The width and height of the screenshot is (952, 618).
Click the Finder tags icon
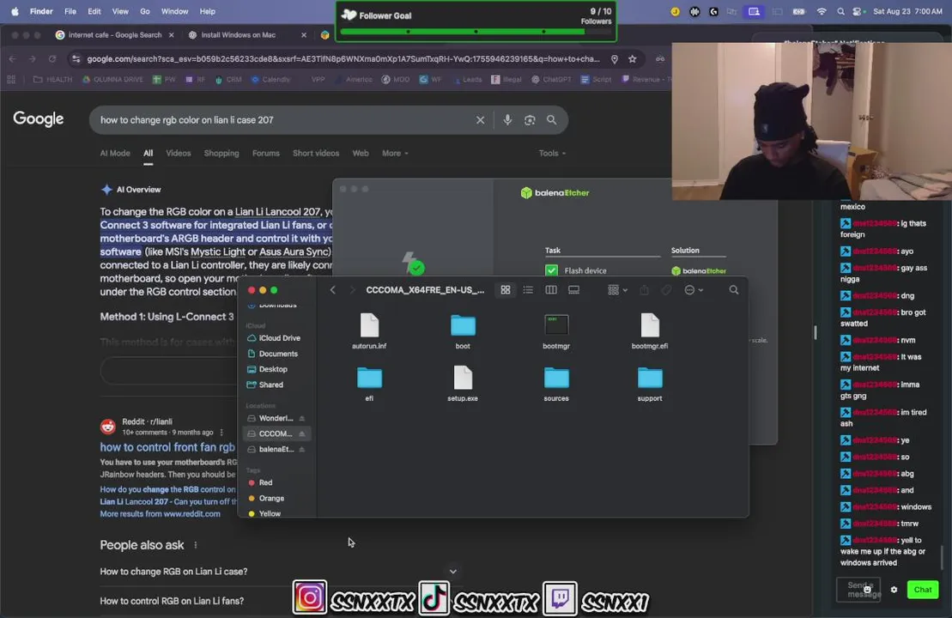coord(667,290)
